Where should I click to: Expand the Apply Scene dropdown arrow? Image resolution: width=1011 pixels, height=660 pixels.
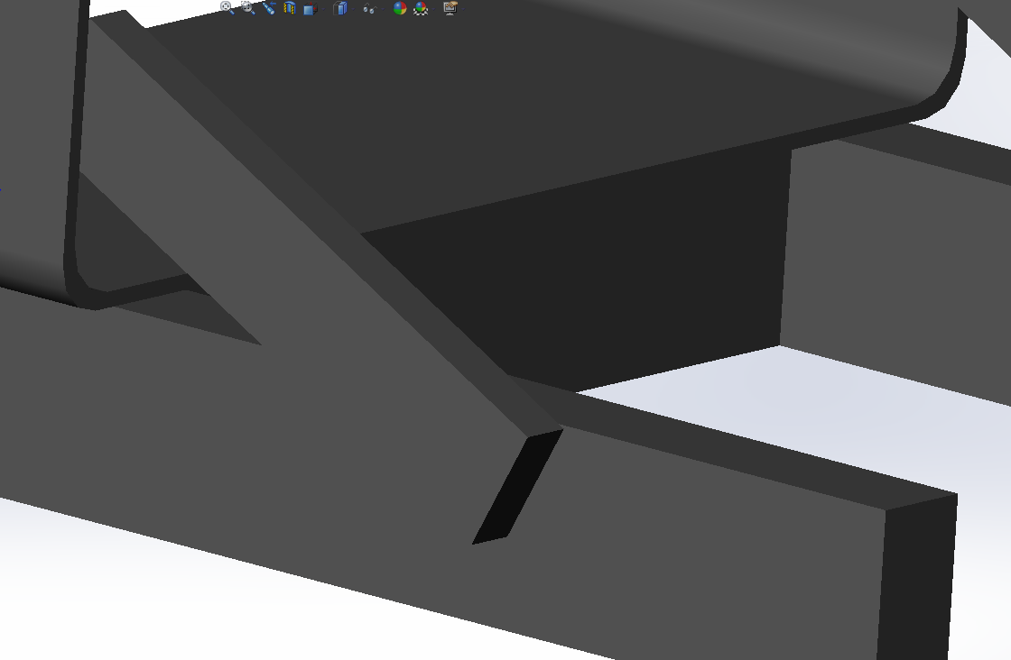[x=433, y=9]
